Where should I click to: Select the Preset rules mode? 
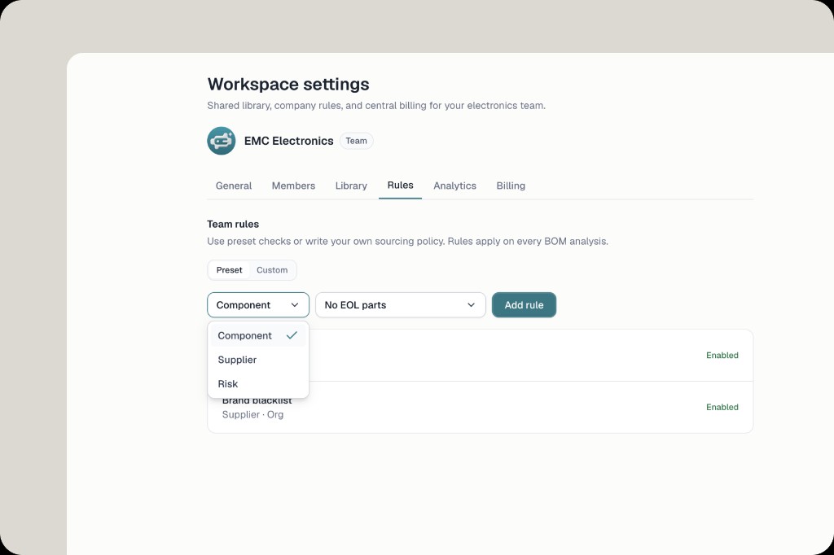click(229, 270)
